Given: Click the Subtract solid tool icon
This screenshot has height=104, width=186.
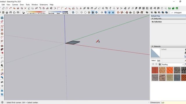Looking at the screenshot, I should click(159, 12).
